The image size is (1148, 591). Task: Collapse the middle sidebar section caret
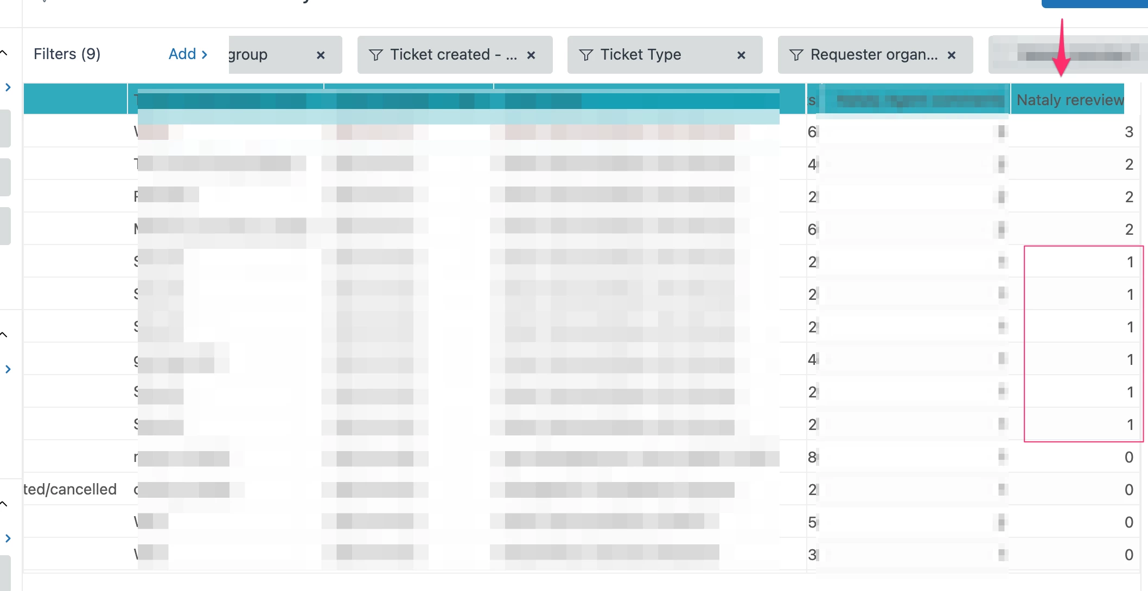4,335
